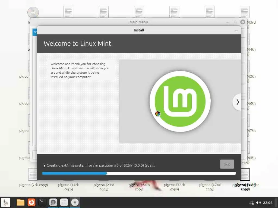278x208 pixels.
Task: Open the disconnected network tray icon
Action: (x=251, y=203)
